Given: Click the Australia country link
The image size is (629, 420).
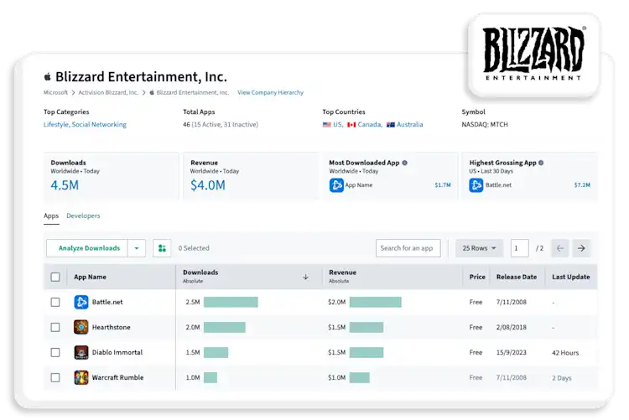Looking at the screenshot, I should pos(409,125).
